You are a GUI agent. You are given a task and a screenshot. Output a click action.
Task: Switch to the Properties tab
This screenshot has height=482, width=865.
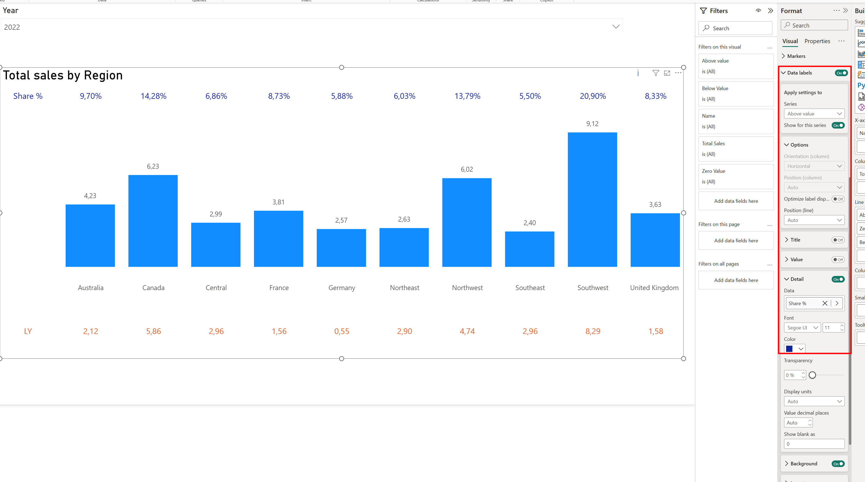pos(817,41)
